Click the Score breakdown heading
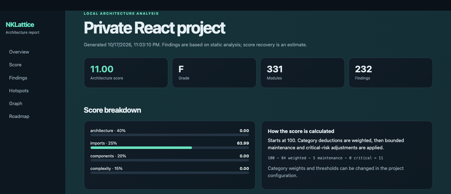The width and height of the screenshot is (451, 194). (x=112, y=110)
